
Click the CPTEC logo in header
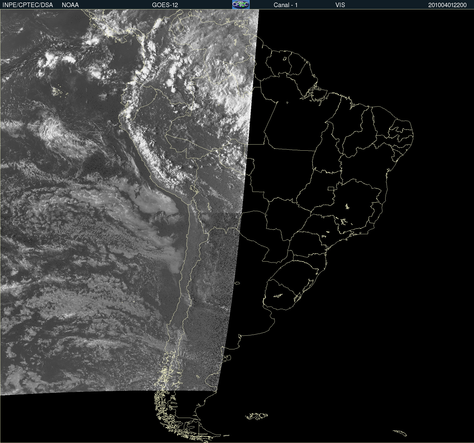point(241,5)
